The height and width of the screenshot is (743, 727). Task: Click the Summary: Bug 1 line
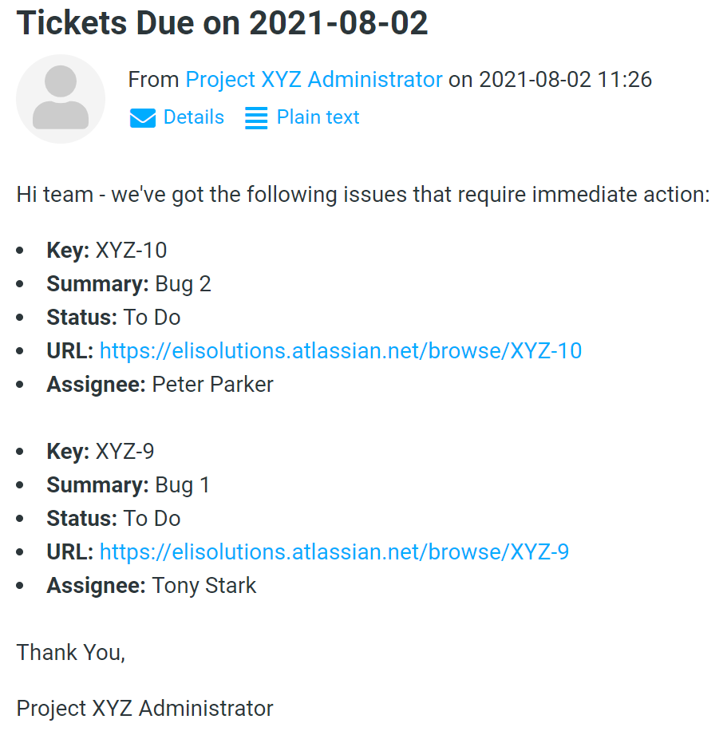tap(128, 485)
